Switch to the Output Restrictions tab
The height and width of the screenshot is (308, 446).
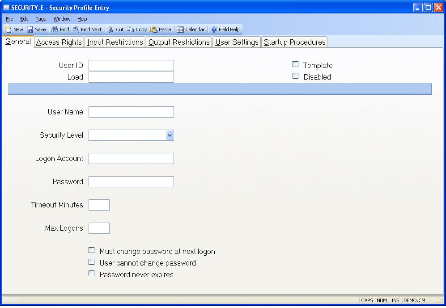[x=179, y=42]
